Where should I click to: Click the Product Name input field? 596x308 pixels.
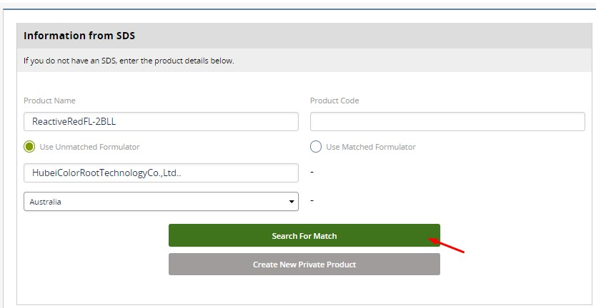pyautogui.click(x=161, y=121)
